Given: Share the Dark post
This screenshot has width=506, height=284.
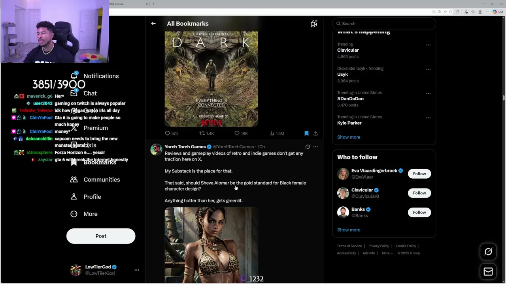Looking at the screenshot, I should (315, 133).
